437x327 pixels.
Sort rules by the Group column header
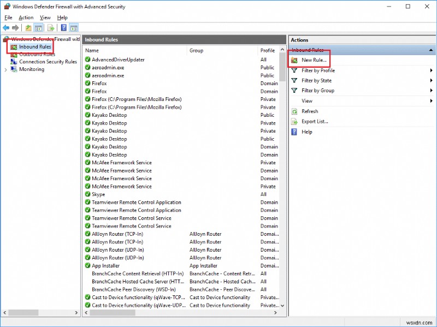click(x=197, y=50)
